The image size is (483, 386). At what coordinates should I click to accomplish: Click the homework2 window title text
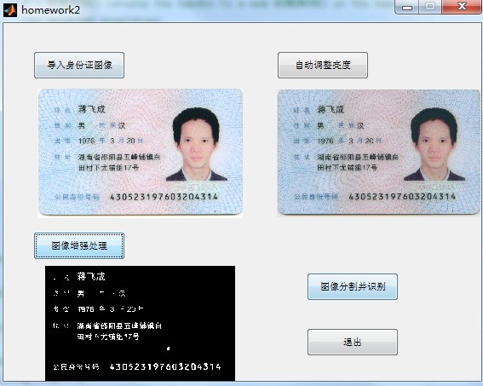50,10
